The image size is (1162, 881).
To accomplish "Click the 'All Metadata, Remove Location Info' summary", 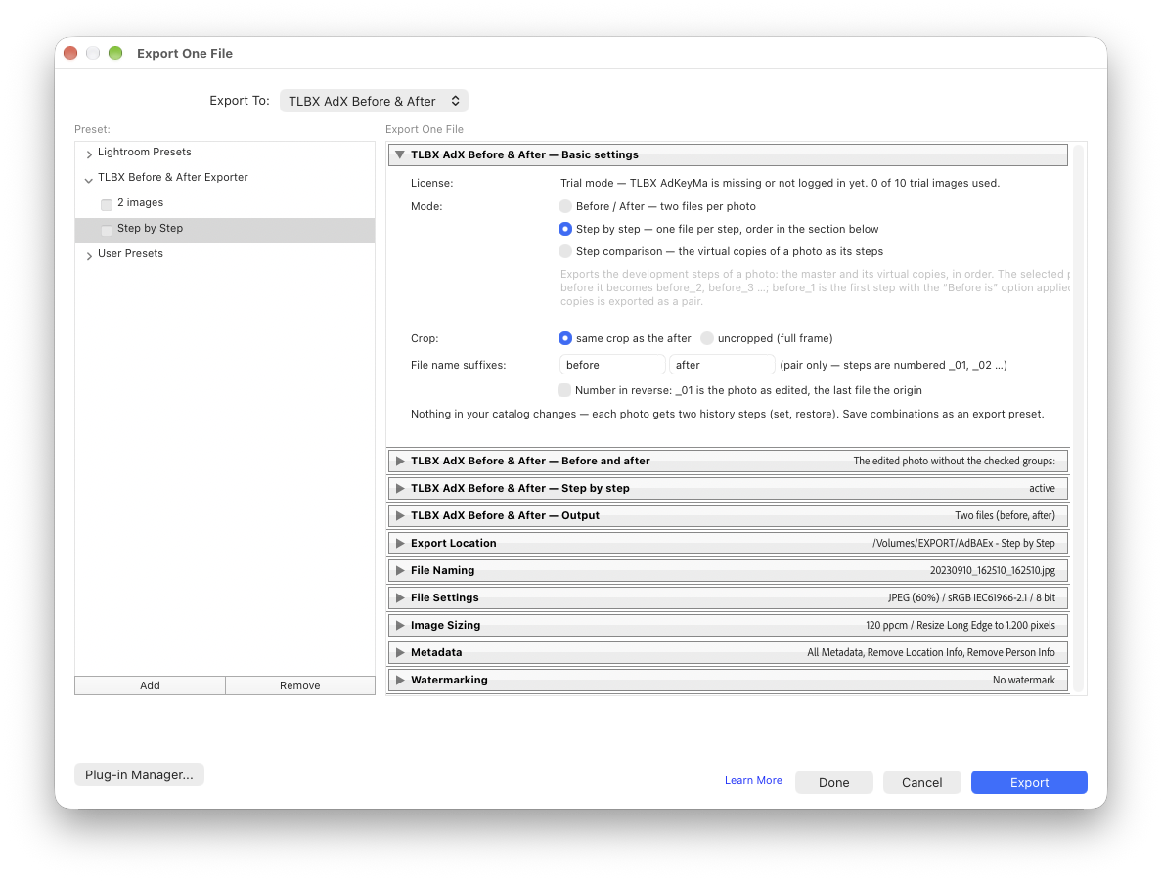I will (x=931, y=653).
